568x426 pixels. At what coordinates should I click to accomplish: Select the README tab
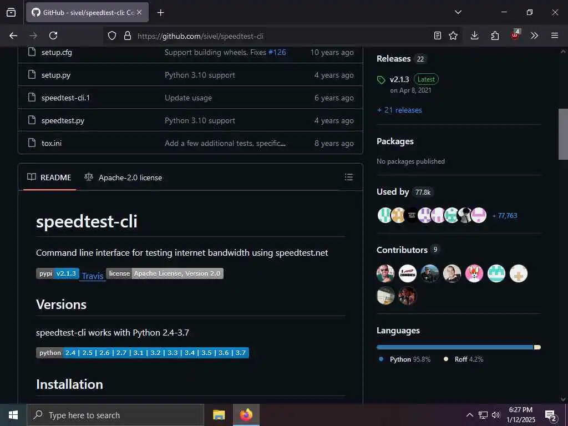(x=49, y=177)
